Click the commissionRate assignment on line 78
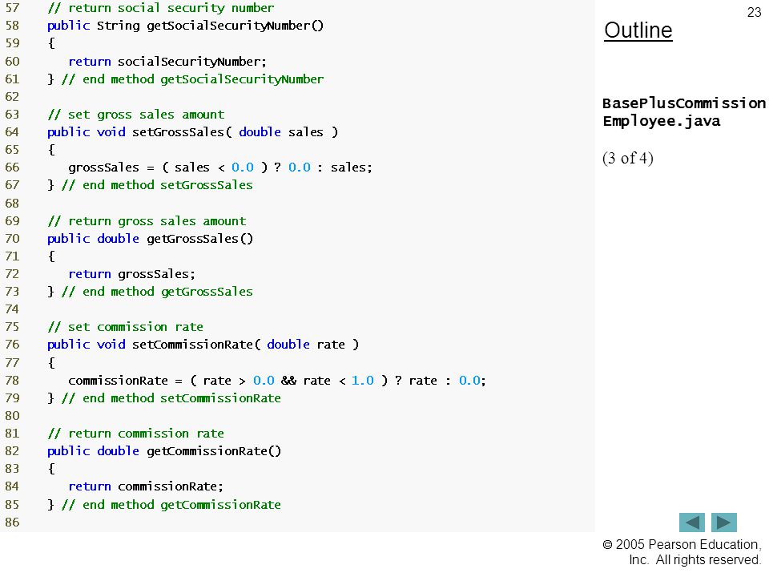 [x=277, y=380]
